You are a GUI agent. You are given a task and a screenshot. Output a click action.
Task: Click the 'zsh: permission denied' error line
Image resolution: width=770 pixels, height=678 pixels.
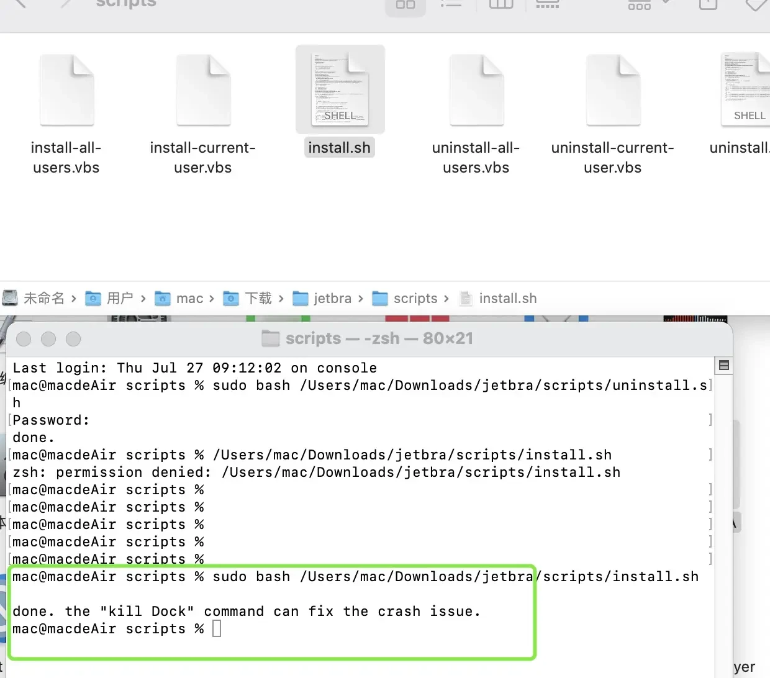[x=317, y=472]
